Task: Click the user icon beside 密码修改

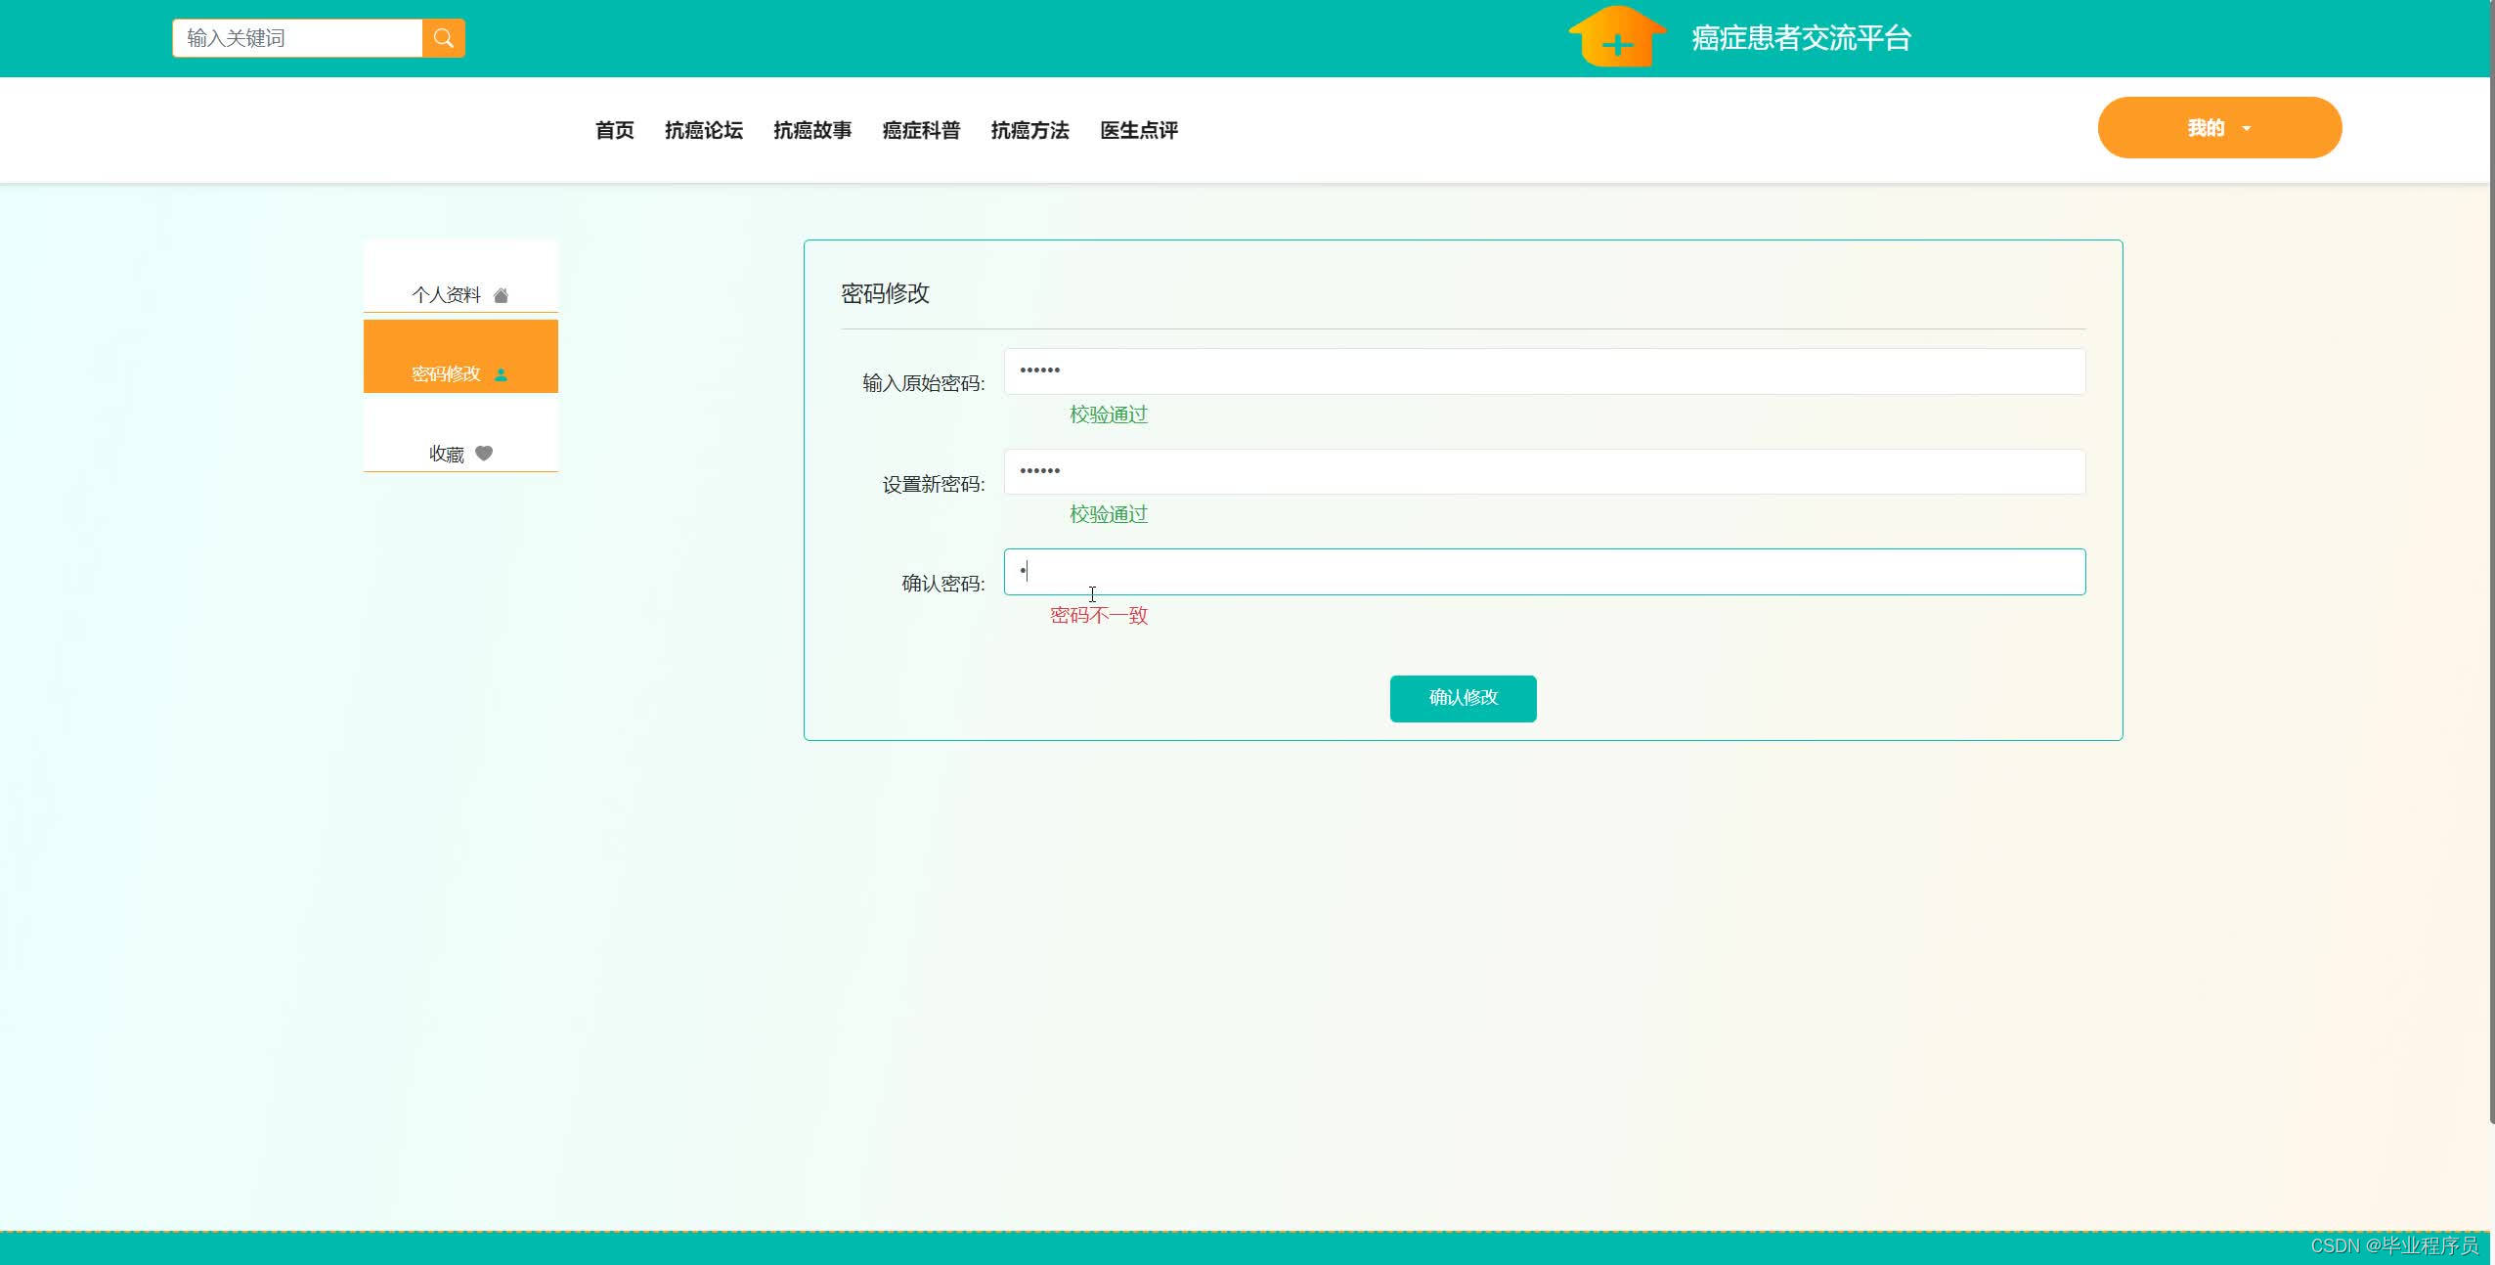Action: click(x=501, y=374)
